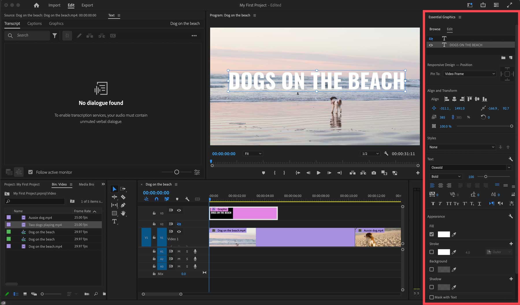The height and width of the screenshot is (305, 520).
Task: Click the Export workspace button
Action: point(87,5)
